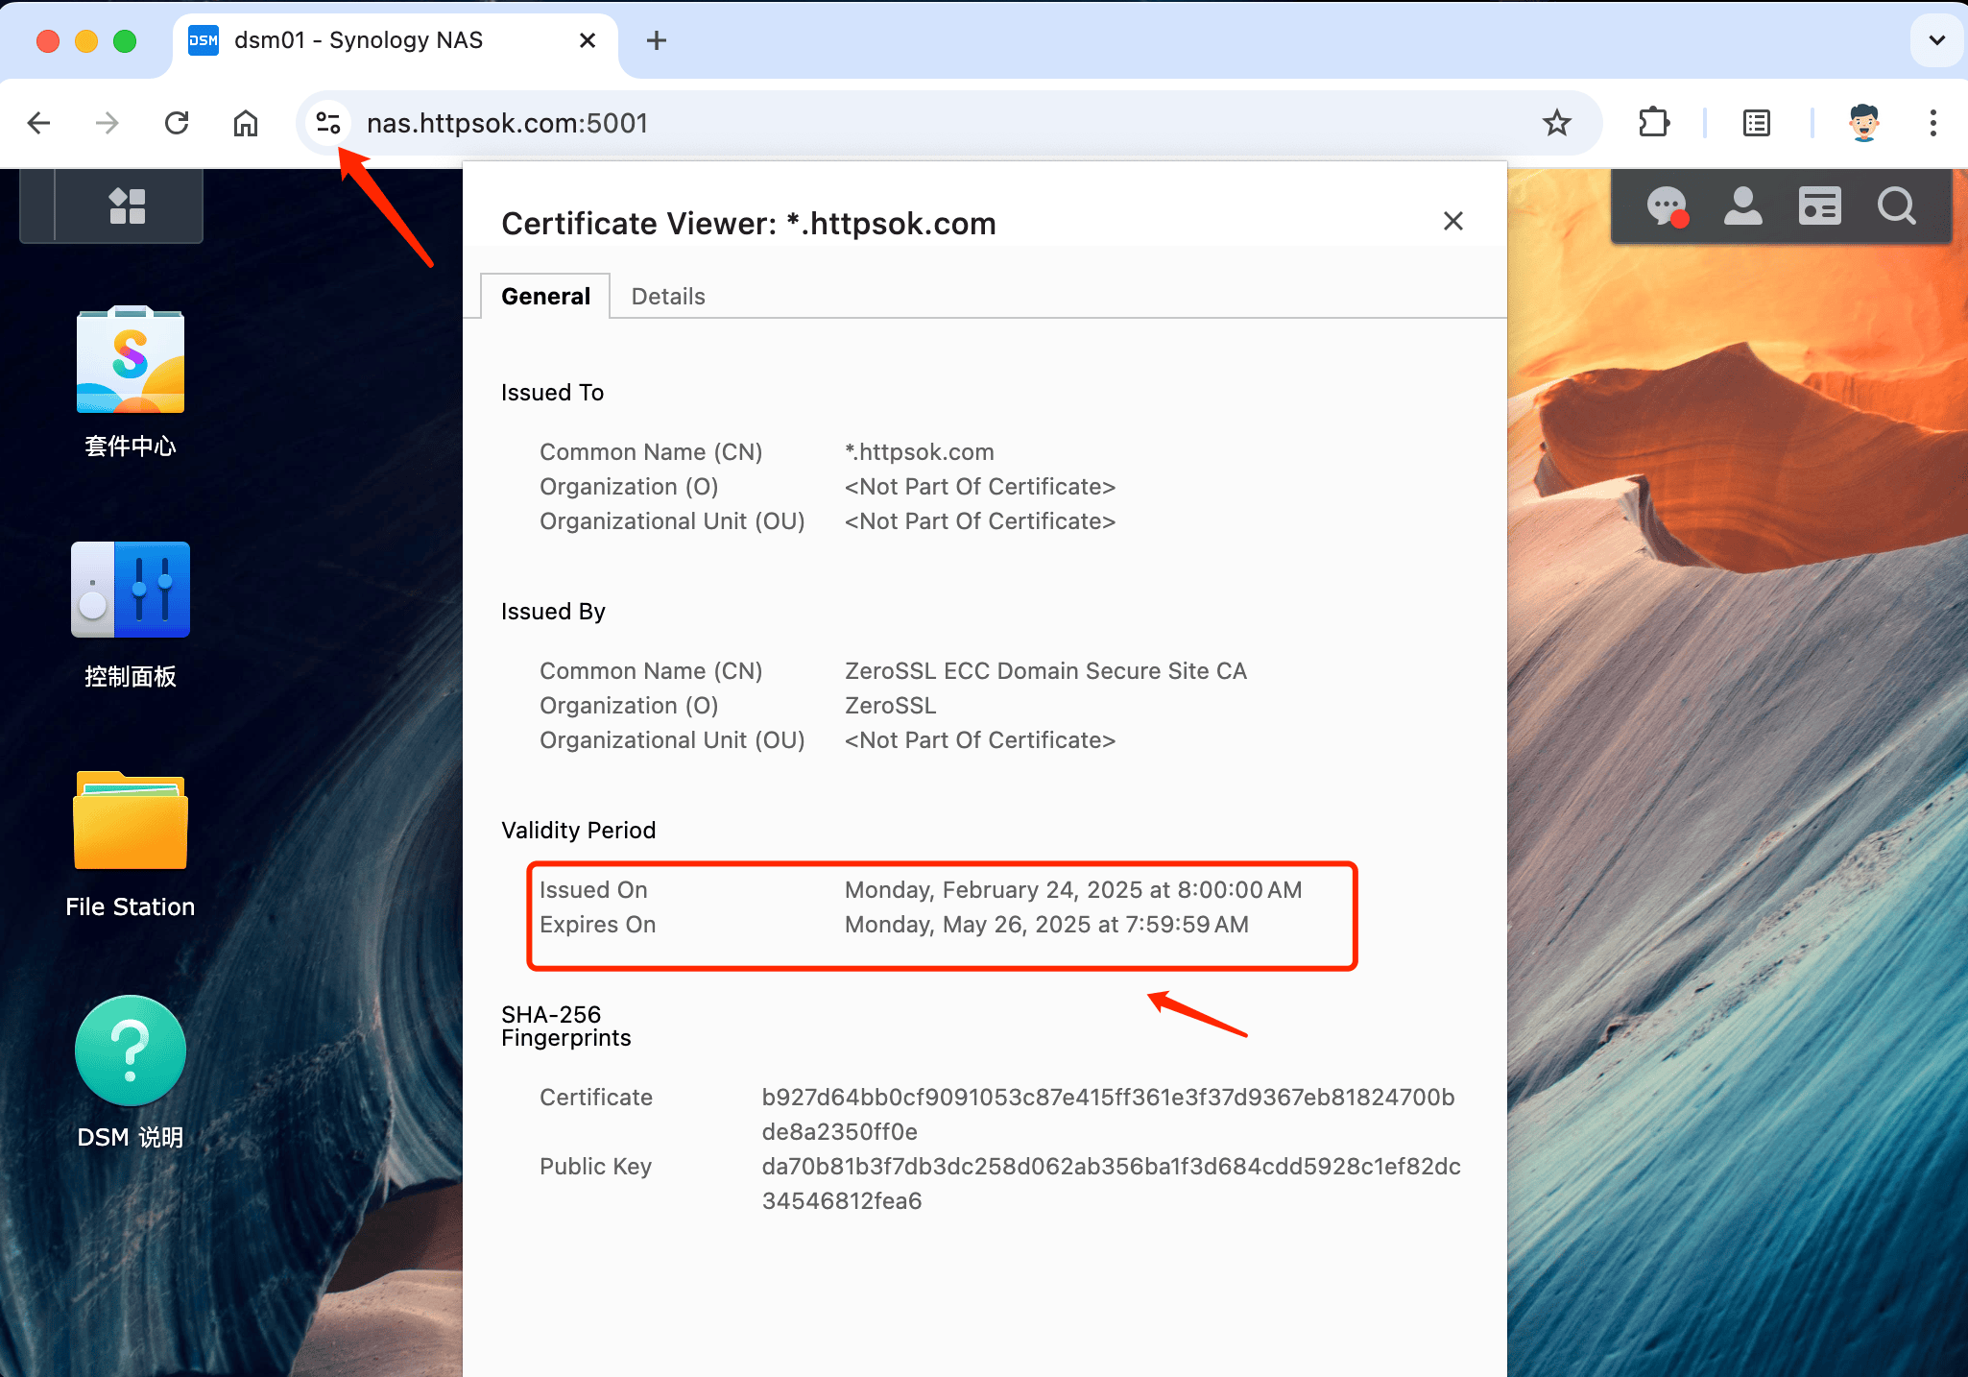Open the DSM 说明 help icon
The width and height of the screenshot is (1968, 1377).
131,1051
